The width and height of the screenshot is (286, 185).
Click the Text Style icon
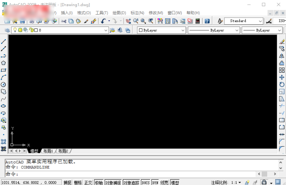tap(220, 21)
